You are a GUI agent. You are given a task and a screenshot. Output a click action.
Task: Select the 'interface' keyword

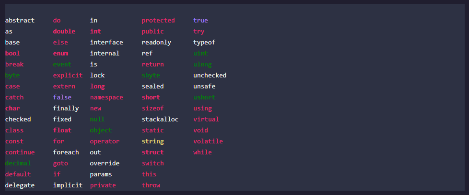point(106,43)
